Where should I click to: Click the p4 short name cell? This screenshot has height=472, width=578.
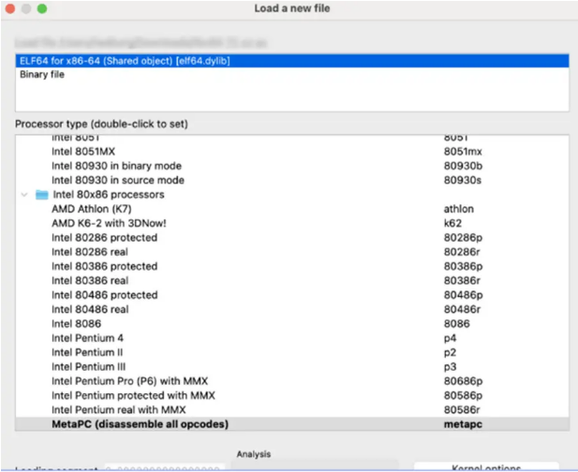coord(450,338)
